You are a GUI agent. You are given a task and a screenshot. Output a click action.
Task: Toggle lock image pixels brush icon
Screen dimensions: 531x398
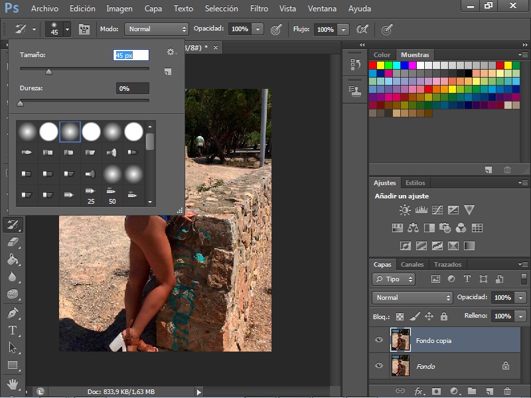414,316
